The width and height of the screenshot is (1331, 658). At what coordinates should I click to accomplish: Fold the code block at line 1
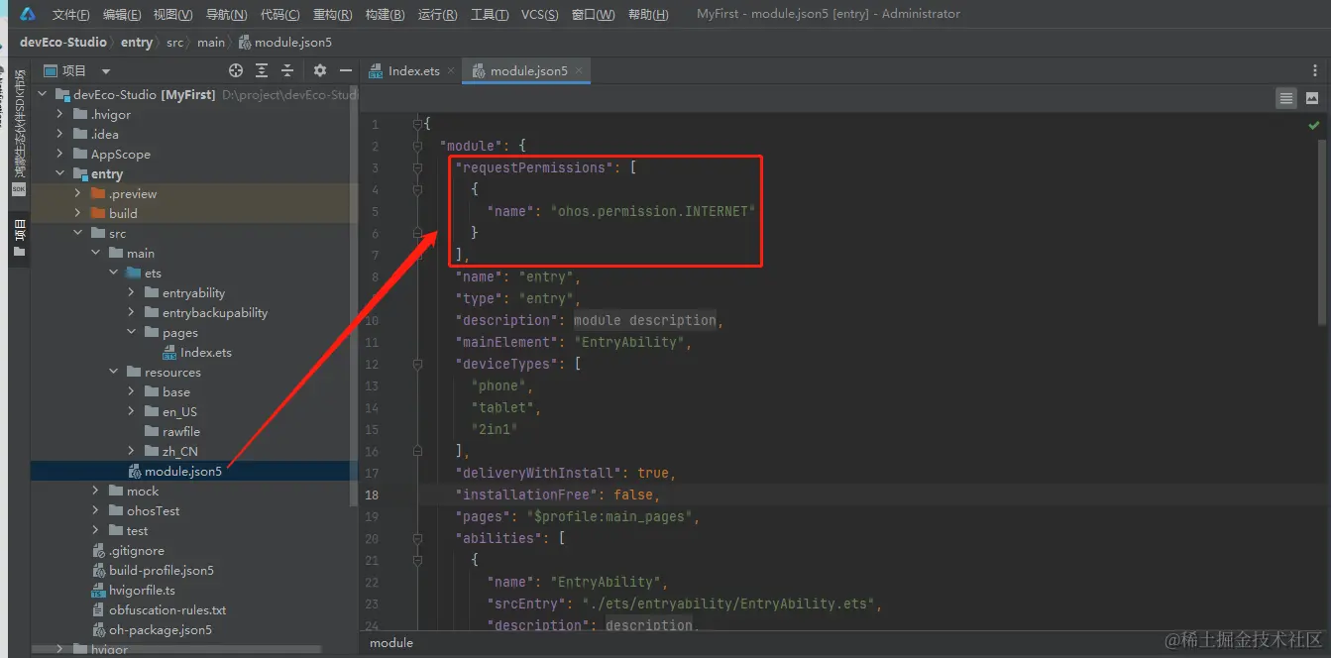tap(418, 124)
